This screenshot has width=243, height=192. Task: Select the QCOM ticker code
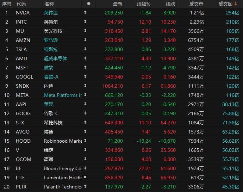[x=23, y=159]
